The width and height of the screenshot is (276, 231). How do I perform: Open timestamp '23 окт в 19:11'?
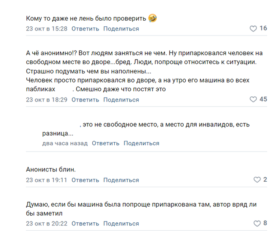[47, 180]
